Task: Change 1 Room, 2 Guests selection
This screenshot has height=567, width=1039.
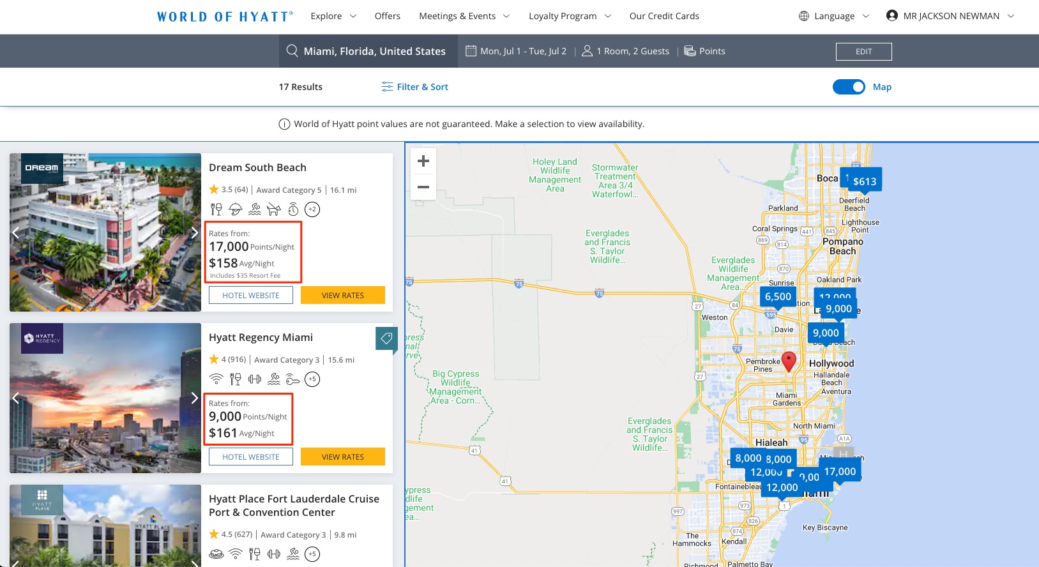Action: [x=633, y=51]
